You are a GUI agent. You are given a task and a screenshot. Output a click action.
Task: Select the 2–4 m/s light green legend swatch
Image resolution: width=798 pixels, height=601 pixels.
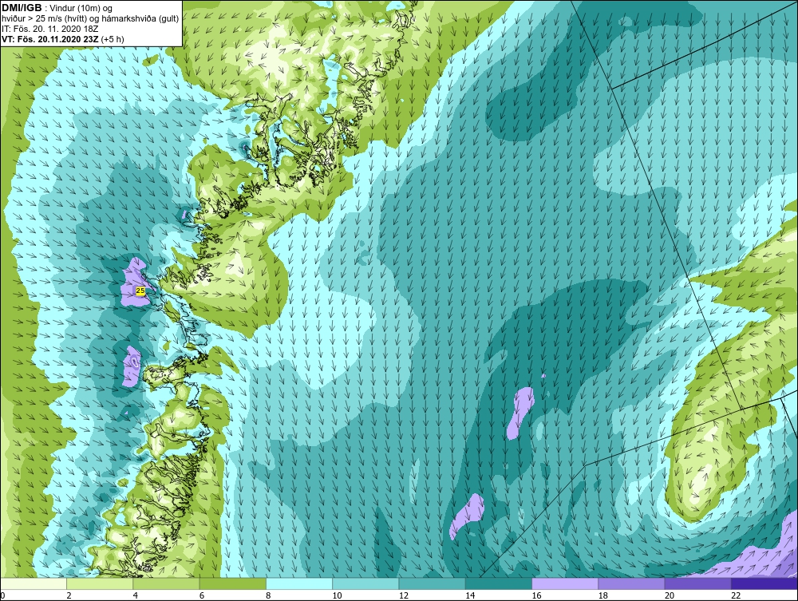(x=100, y=583)
